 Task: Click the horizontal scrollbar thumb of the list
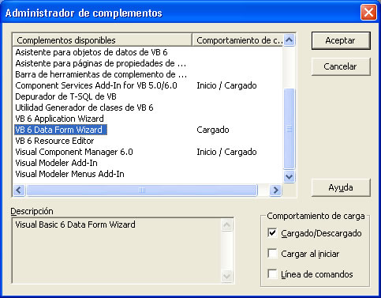[x=142, y=190]
